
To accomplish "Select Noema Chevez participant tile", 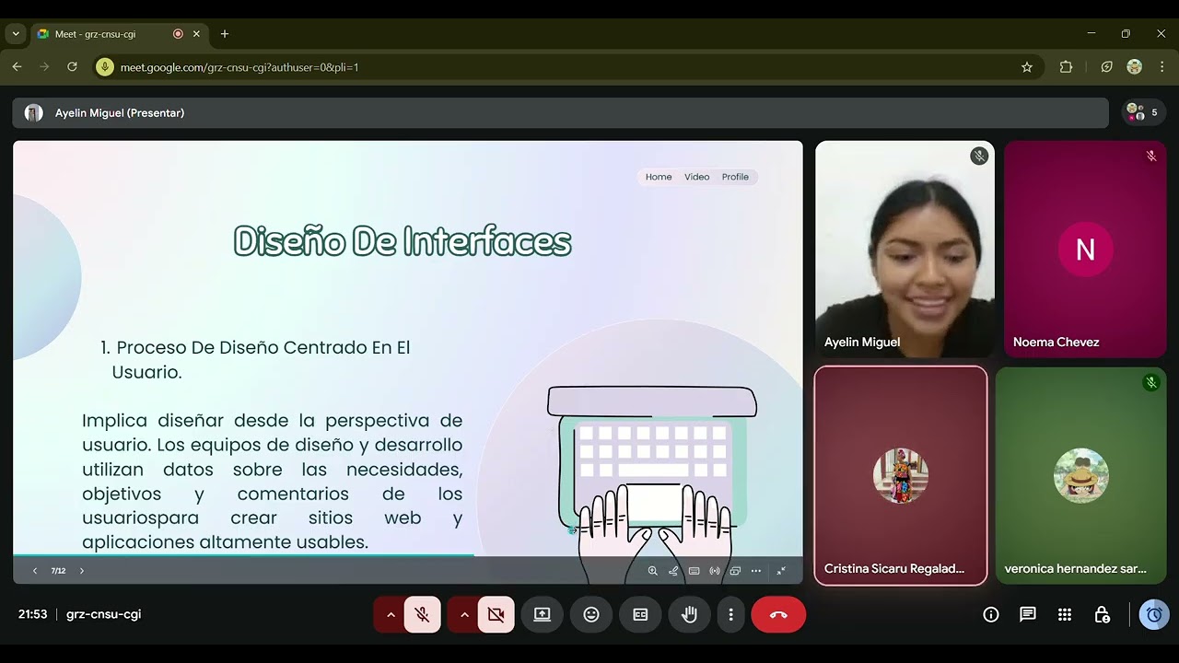I will [x=1085, y=249].
